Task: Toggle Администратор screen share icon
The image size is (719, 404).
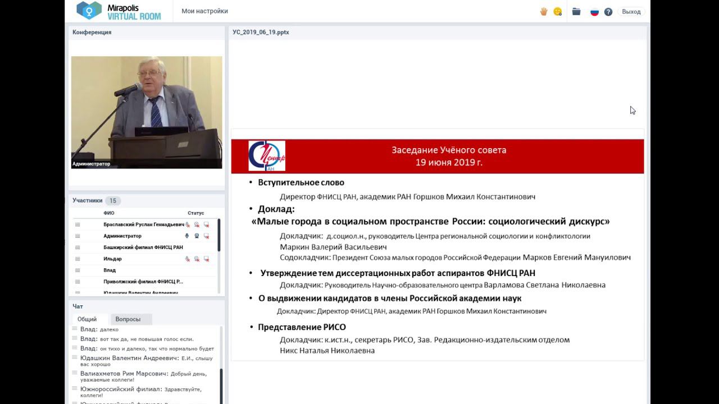Action: 206,236
